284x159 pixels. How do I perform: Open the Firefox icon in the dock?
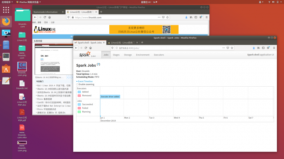coord(6,22)
